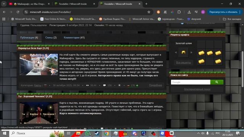Screen dimensions: 244x137
Task: Open the 'Все рецепты' link
Action: tap(183, 62)
